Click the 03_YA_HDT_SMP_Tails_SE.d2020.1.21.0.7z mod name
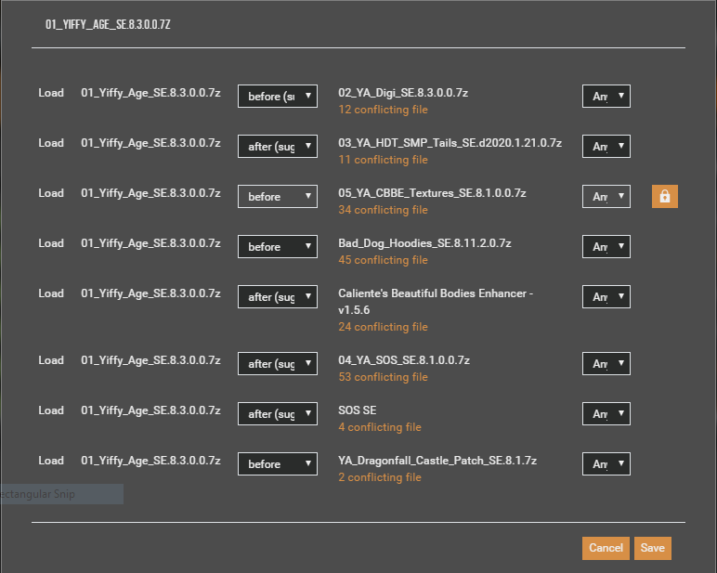 coord(450,143)
